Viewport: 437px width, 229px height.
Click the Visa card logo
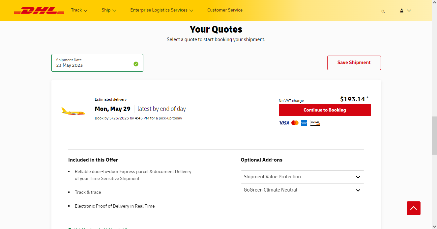point(284,123)
